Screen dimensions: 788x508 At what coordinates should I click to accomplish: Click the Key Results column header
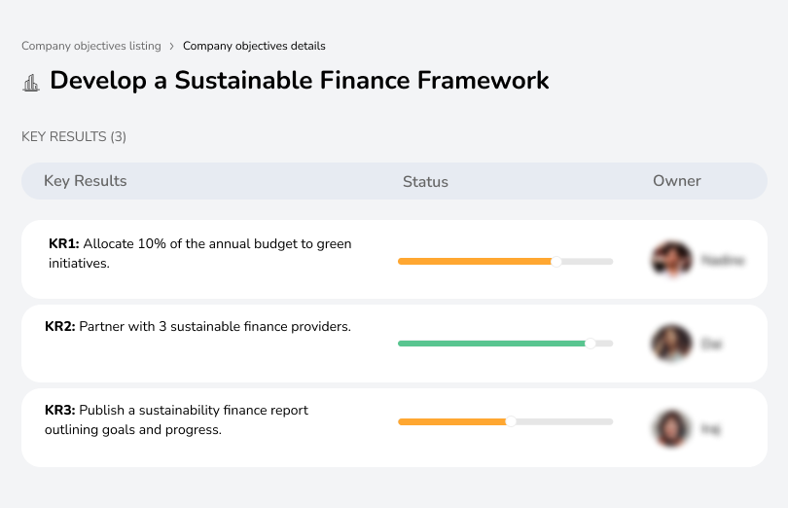click(x=86, y=181)
